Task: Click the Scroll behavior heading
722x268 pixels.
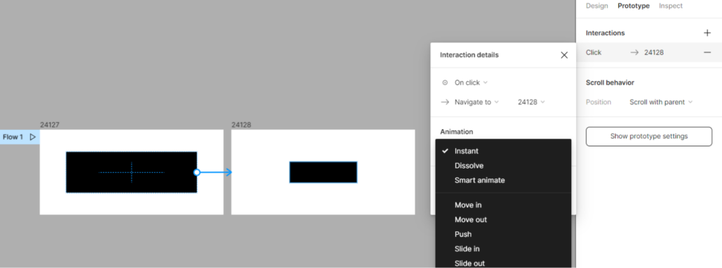Action: coord(610,83)
